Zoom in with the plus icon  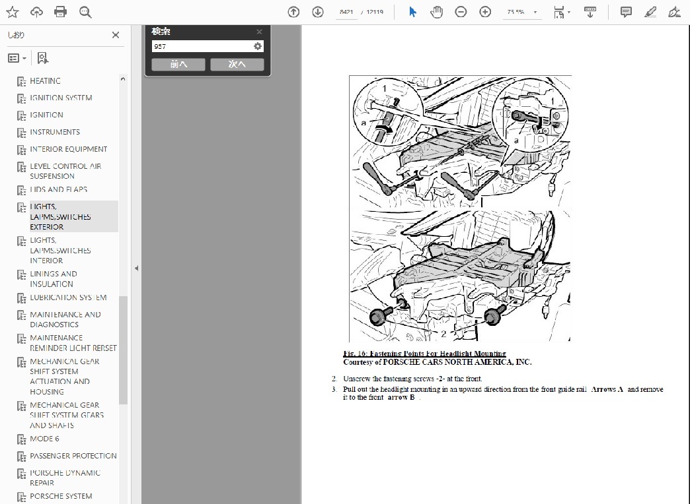(x=485, y=12)
